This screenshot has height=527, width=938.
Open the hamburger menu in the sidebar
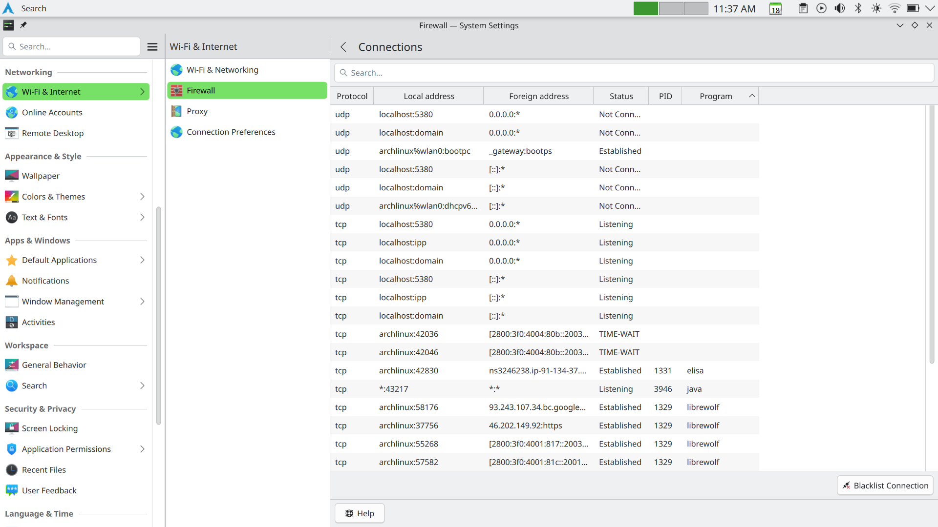[x=152, y=47]
